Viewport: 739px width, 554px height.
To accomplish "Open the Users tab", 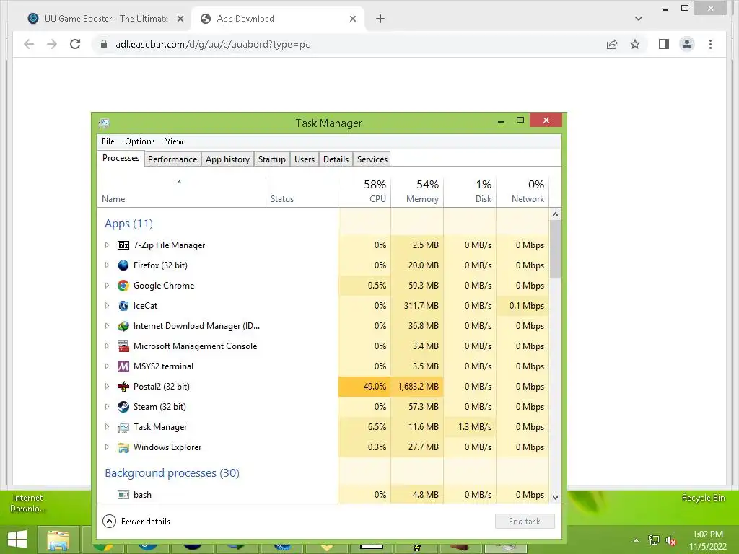I will pos(305,159).
